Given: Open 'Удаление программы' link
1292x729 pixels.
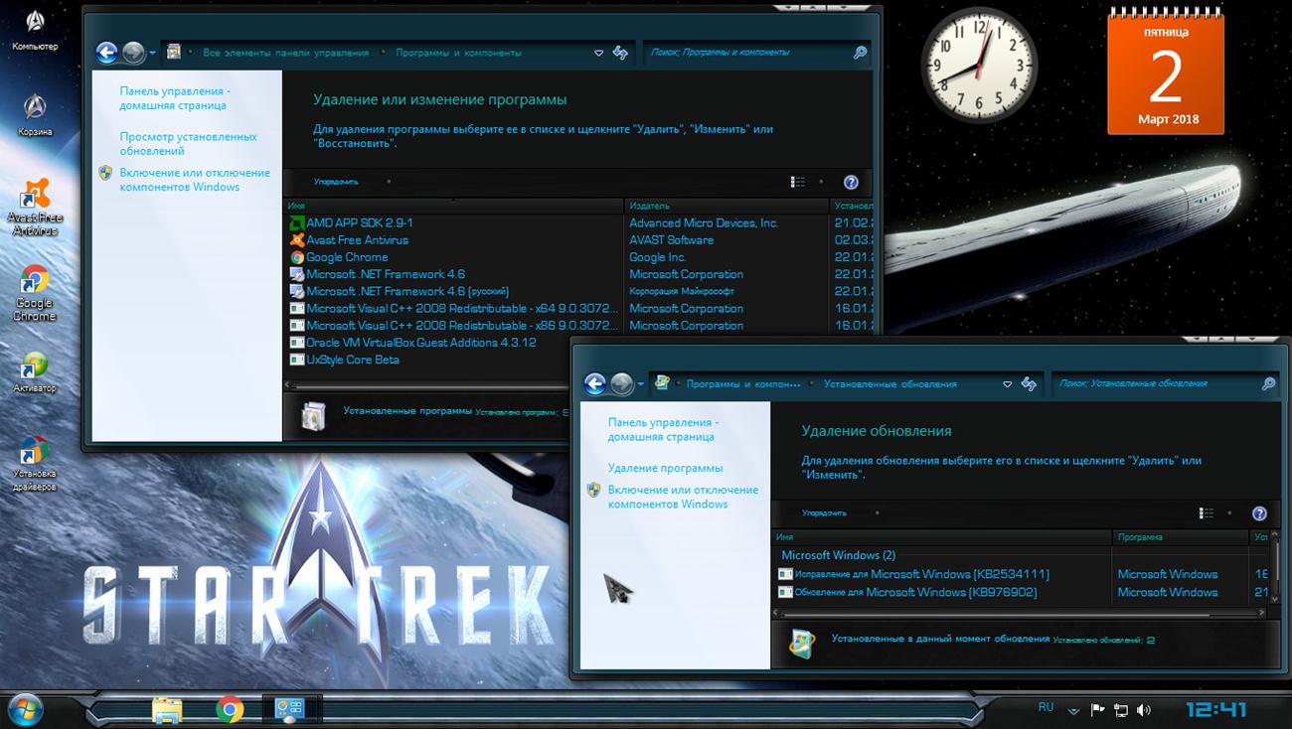Looking at the screenshot, I should pos(665,468).
